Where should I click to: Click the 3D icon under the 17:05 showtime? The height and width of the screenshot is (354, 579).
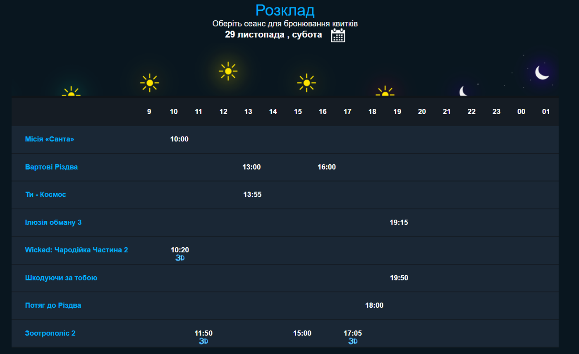352,342
